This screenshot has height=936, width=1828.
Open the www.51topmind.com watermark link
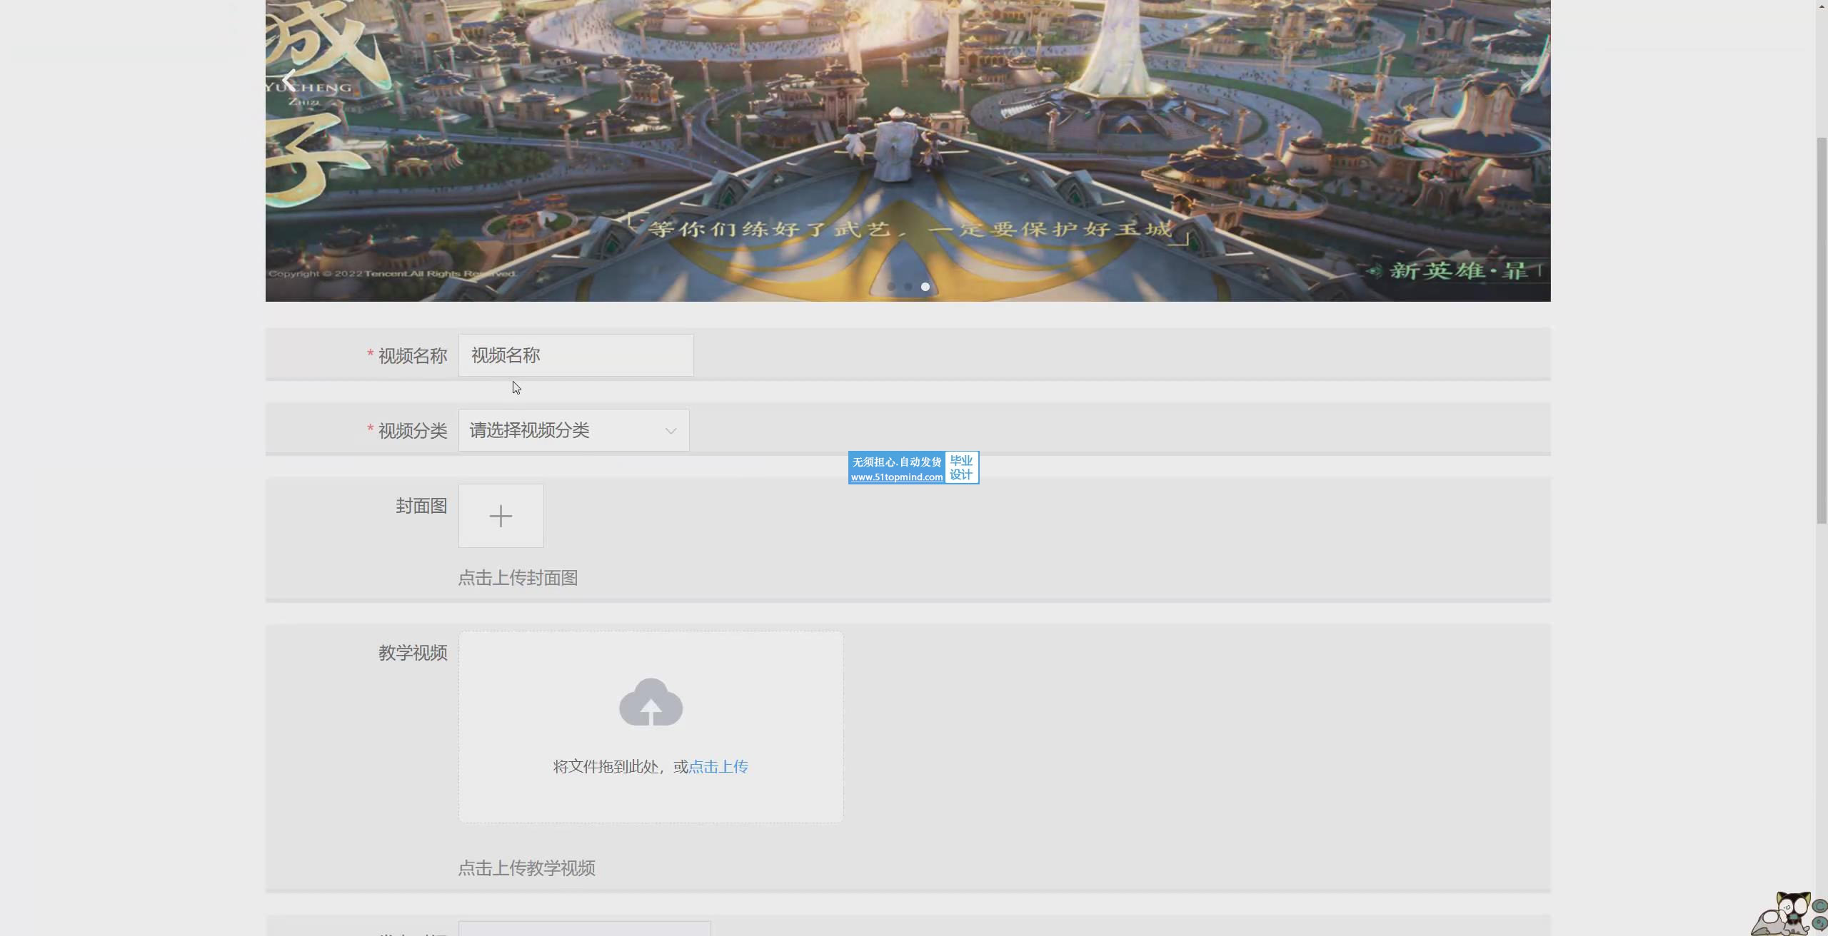pos(896,477)
